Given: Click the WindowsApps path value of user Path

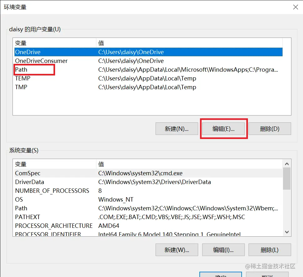Looking at the screenshot, I should point(188,69).
